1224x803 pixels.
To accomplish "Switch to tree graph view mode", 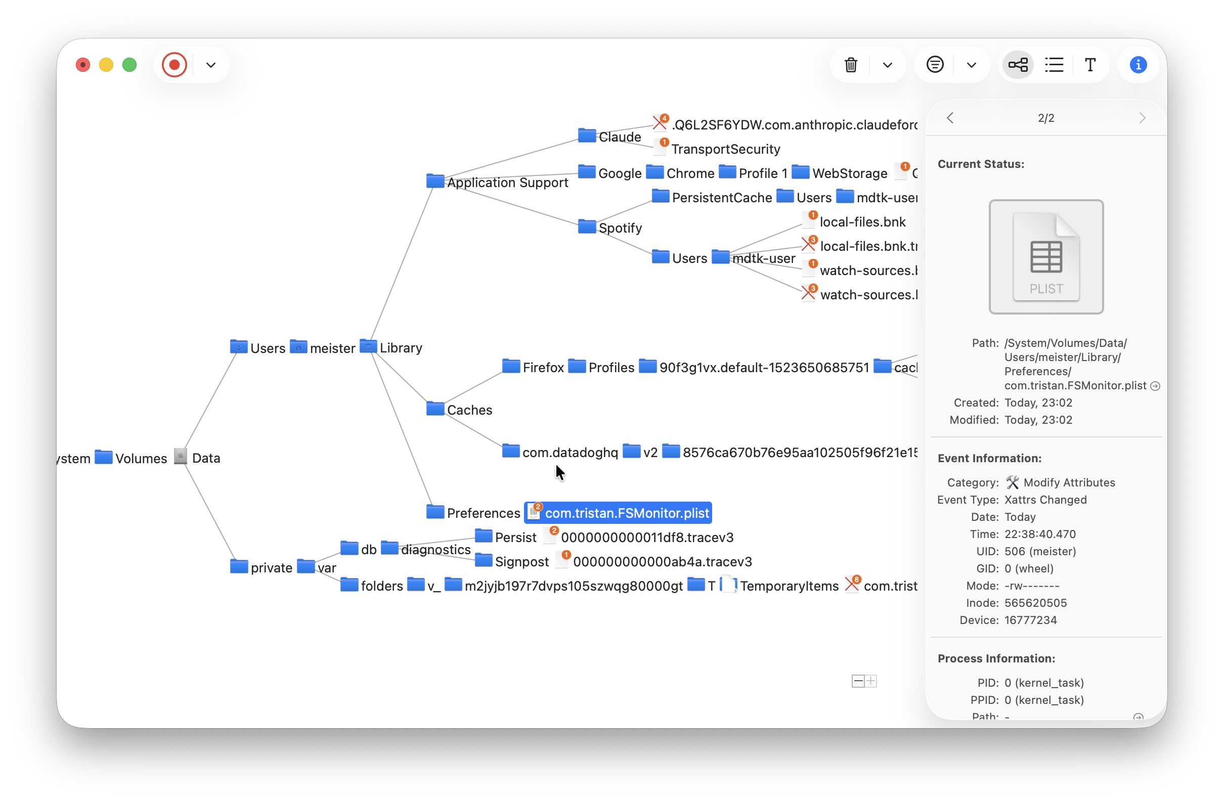I will point(1018,65).
